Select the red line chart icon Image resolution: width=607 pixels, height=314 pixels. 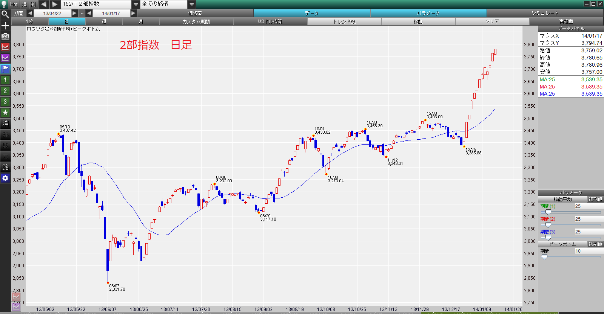pos(5,47)
